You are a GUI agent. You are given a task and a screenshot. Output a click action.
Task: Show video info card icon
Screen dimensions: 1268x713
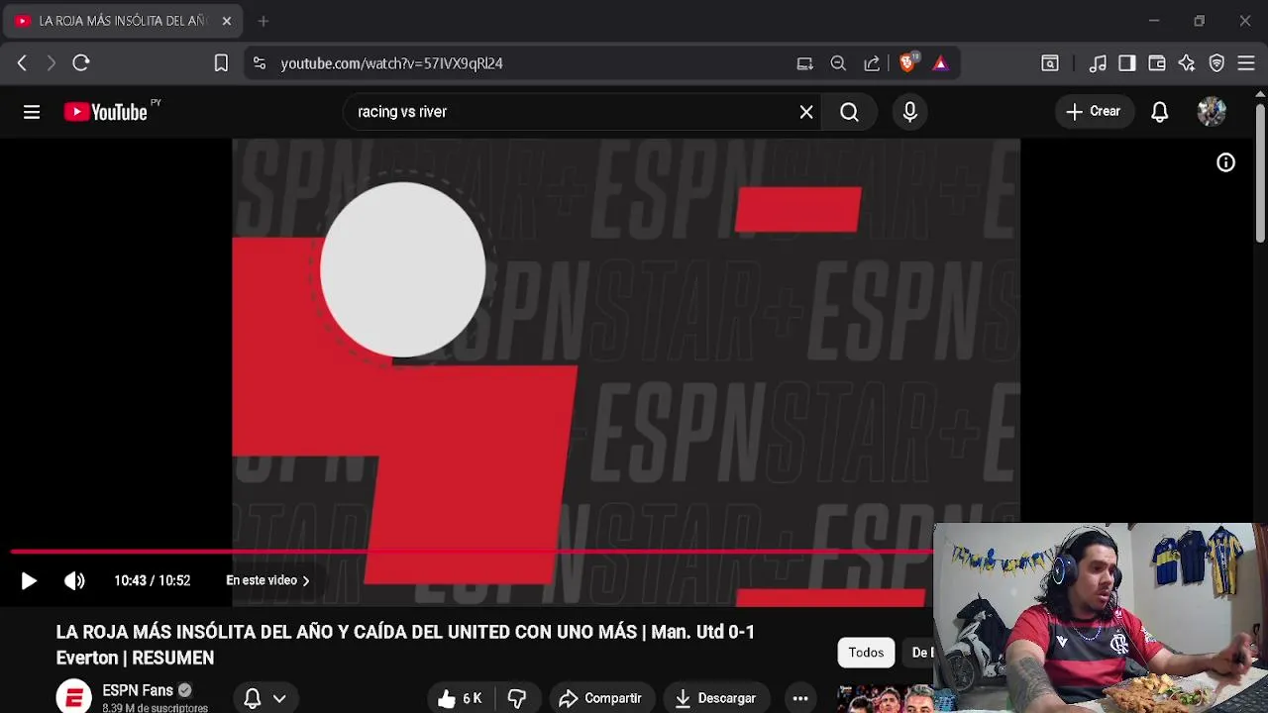coord(1226,163)
